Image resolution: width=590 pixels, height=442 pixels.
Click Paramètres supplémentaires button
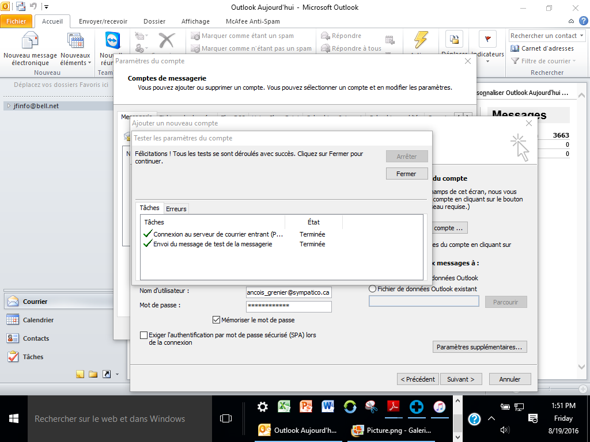pos(479,347)
